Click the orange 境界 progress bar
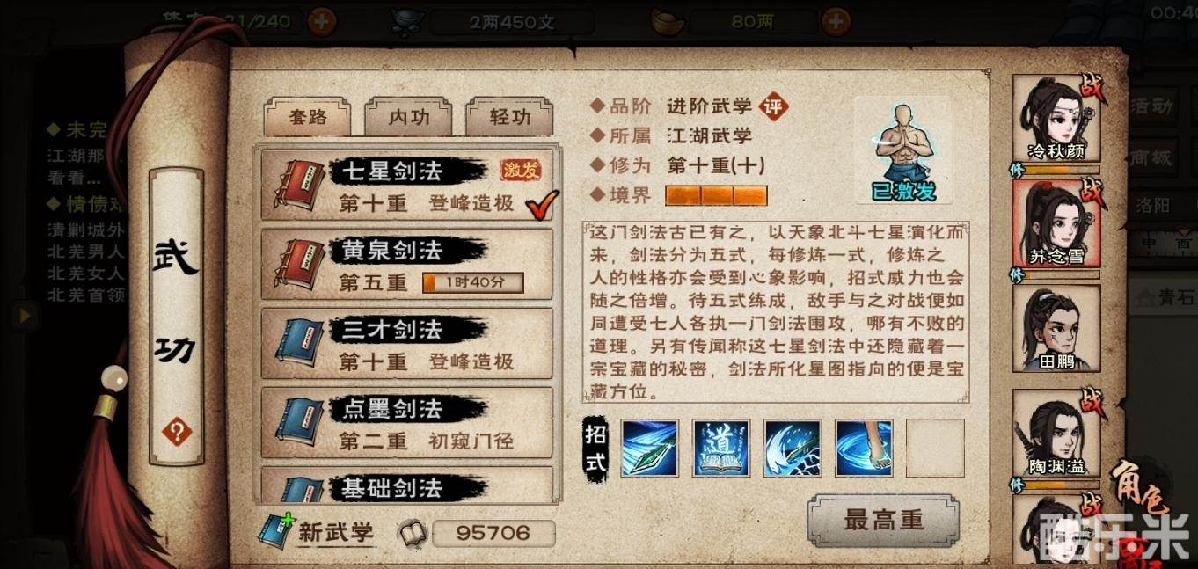This screenshot has height=569, width=1198. (x=716, y=195)
